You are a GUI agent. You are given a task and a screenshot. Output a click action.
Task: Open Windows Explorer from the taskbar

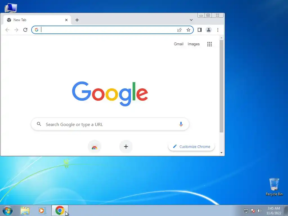click(x=25, y=211)
